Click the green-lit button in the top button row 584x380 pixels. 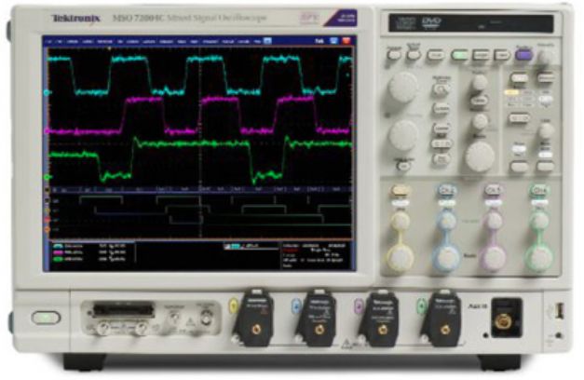[x=459, y=56]
